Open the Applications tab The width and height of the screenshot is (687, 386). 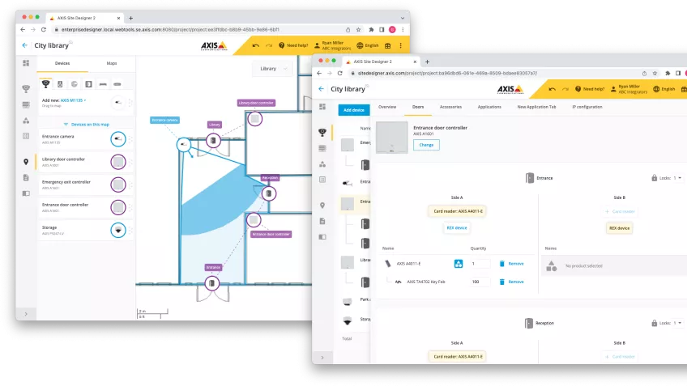pyautogui.click(x=489, y=107)
